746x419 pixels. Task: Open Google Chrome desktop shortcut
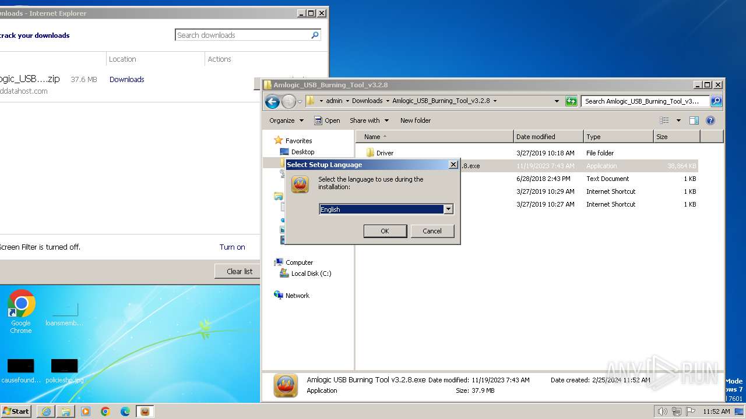21,311
